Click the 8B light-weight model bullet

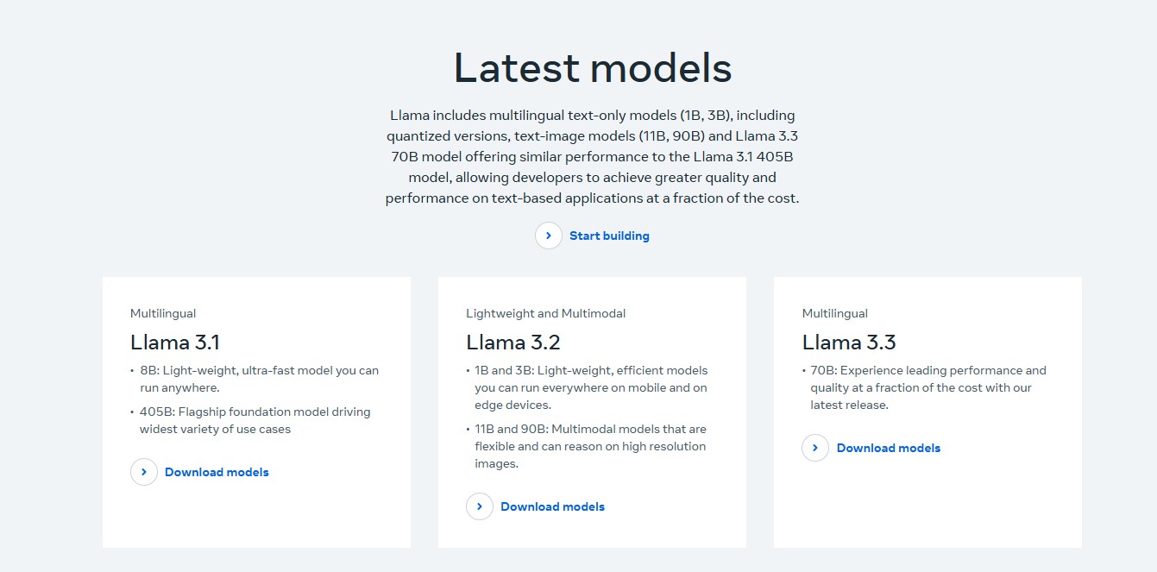point(259,379)
